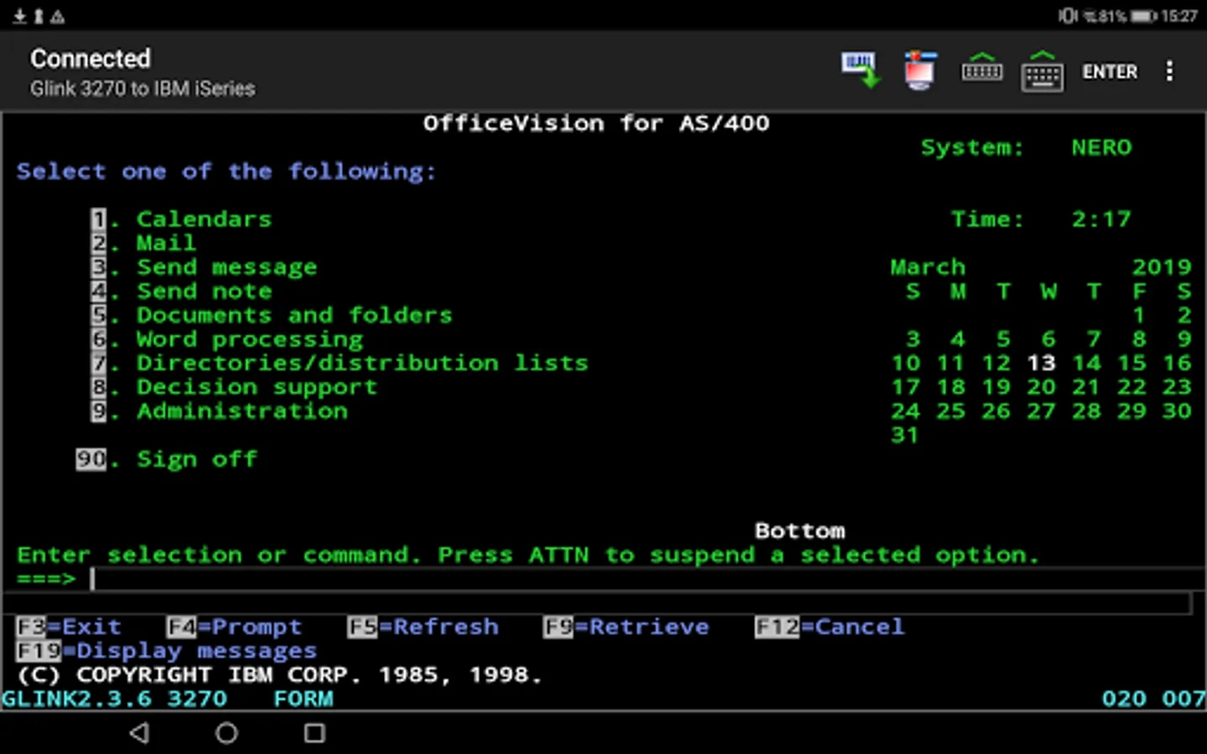Screen dimensions: 1207x754
Task: Tap the 15:27 clock in status bar
Action: click(x=1179, y=16)
